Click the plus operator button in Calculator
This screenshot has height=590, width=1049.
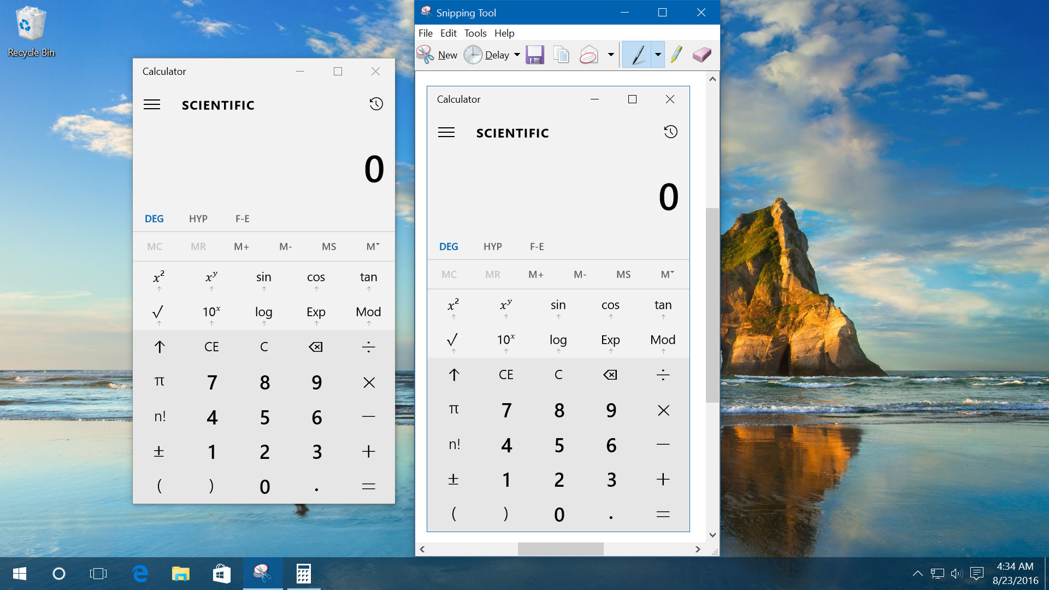coord(369,452)
